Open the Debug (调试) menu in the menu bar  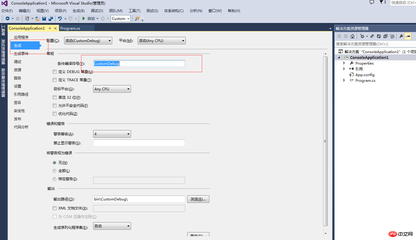click(x=97, y=11)
